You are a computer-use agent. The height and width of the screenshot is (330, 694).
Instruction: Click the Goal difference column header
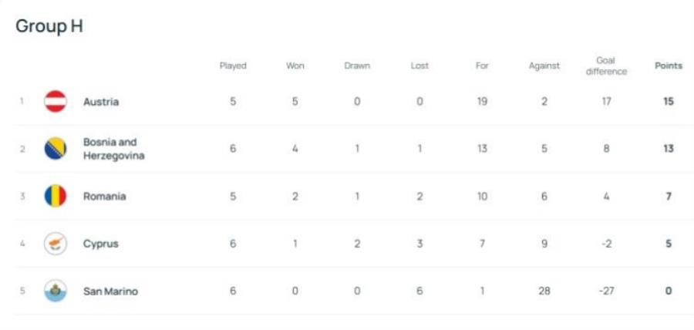606,66
